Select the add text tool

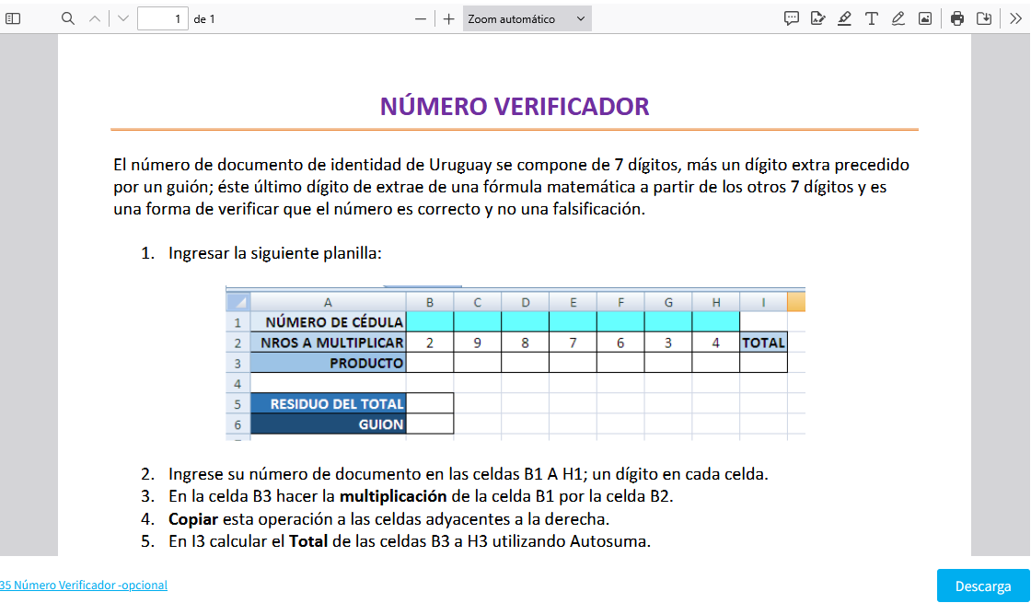[x=871, y=18]
